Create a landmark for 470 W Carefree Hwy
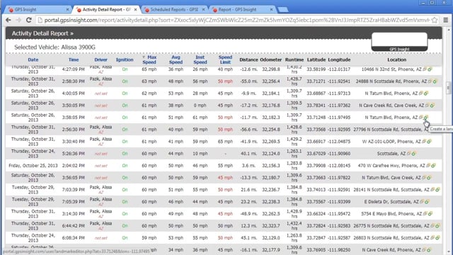The height and width of the screenshot is (255, 453). [433, 166]
